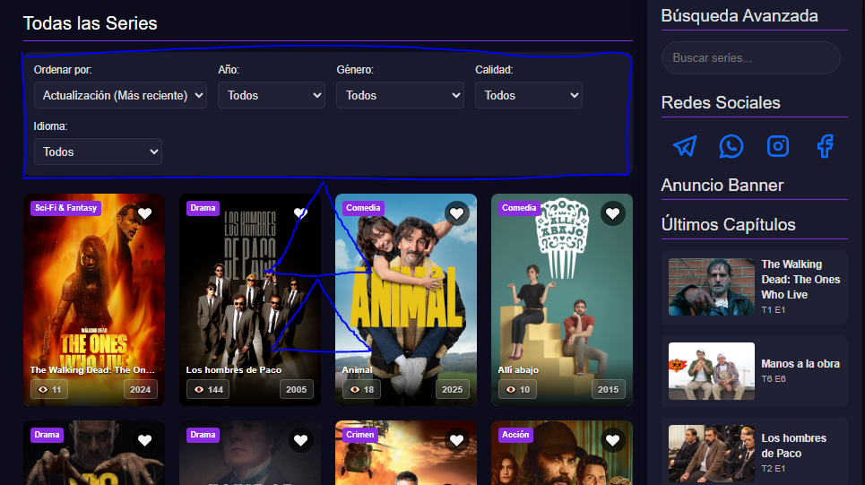Click the Buscar series search field
This screenshot has height=485, width=865.
(751, 58)
